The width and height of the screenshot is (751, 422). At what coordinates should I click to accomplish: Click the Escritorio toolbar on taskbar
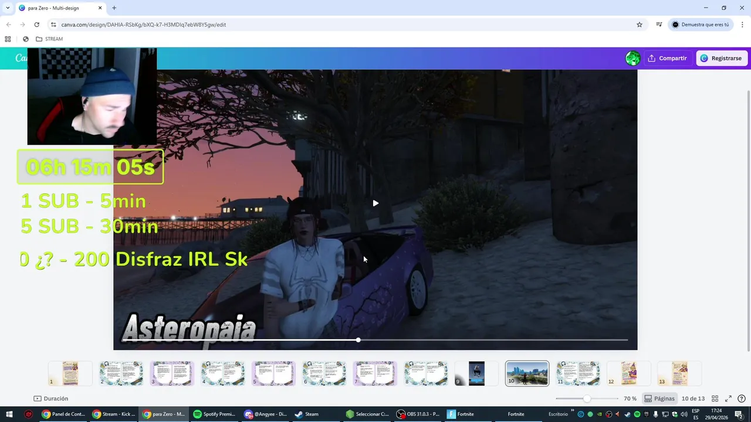coord(558,414)
